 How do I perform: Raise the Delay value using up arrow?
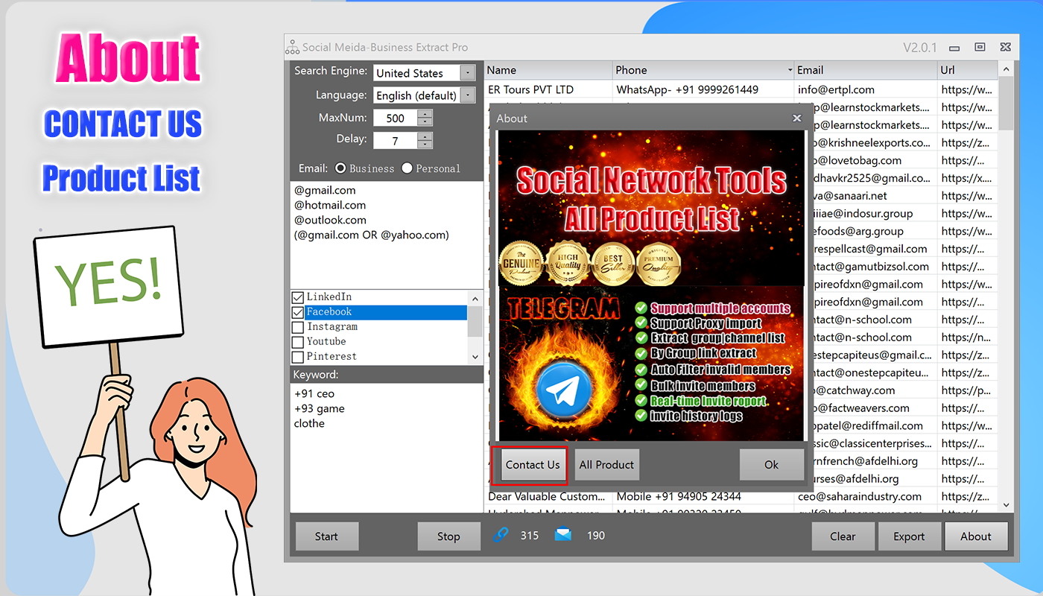[425, 136]
